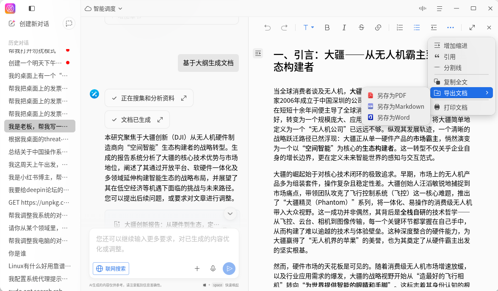The image size is (498, 291).
Task: Close the document editor panel
Action: pos(489,27)
